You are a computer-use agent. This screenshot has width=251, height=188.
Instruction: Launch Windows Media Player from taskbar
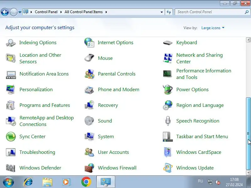(66, 182)
